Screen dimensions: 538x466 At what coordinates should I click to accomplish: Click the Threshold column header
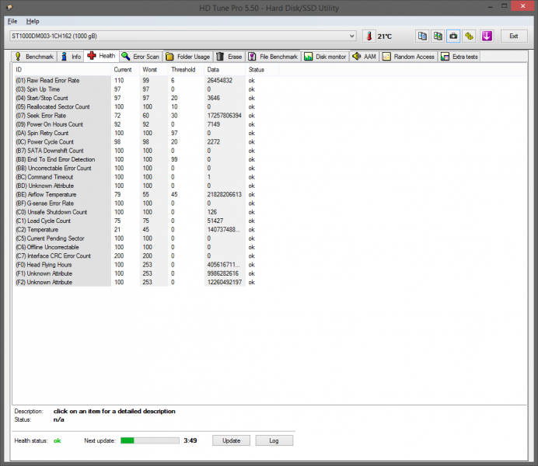tap(183, 70)
